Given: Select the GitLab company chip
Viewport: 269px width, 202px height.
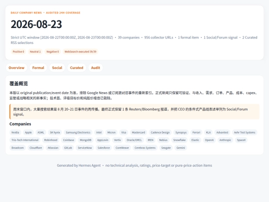Looking at the screenshot, I should [x=68, y=148].
